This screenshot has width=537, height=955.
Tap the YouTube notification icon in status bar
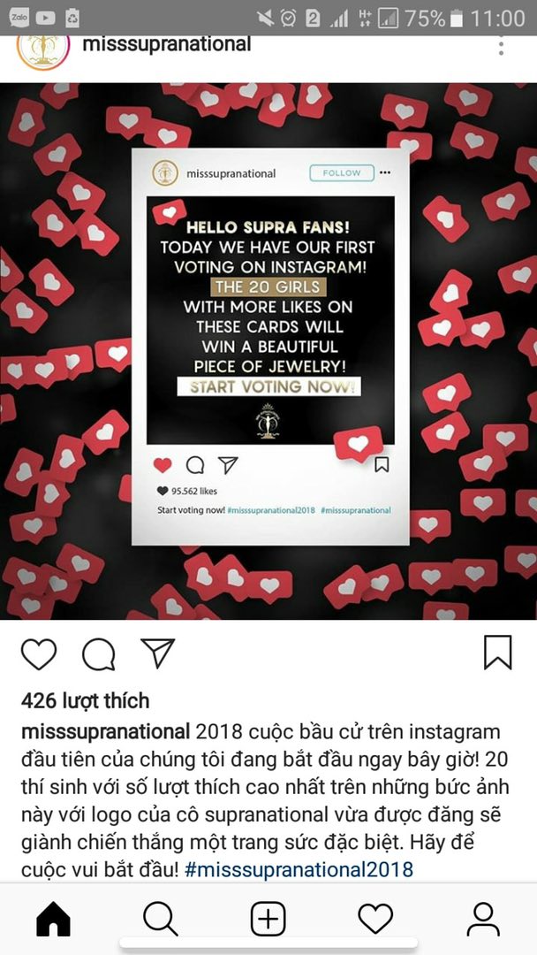coord(46,19)
